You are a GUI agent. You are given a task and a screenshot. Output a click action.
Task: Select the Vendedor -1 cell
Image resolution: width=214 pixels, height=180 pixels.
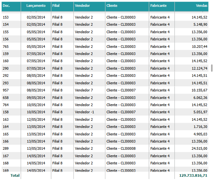(x=84, y=112)
